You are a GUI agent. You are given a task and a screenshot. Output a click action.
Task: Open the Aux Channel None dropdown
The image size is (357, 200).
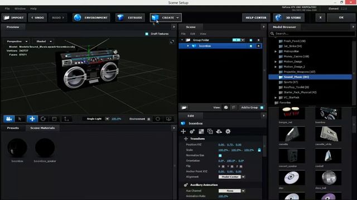(x=243, y=191)
